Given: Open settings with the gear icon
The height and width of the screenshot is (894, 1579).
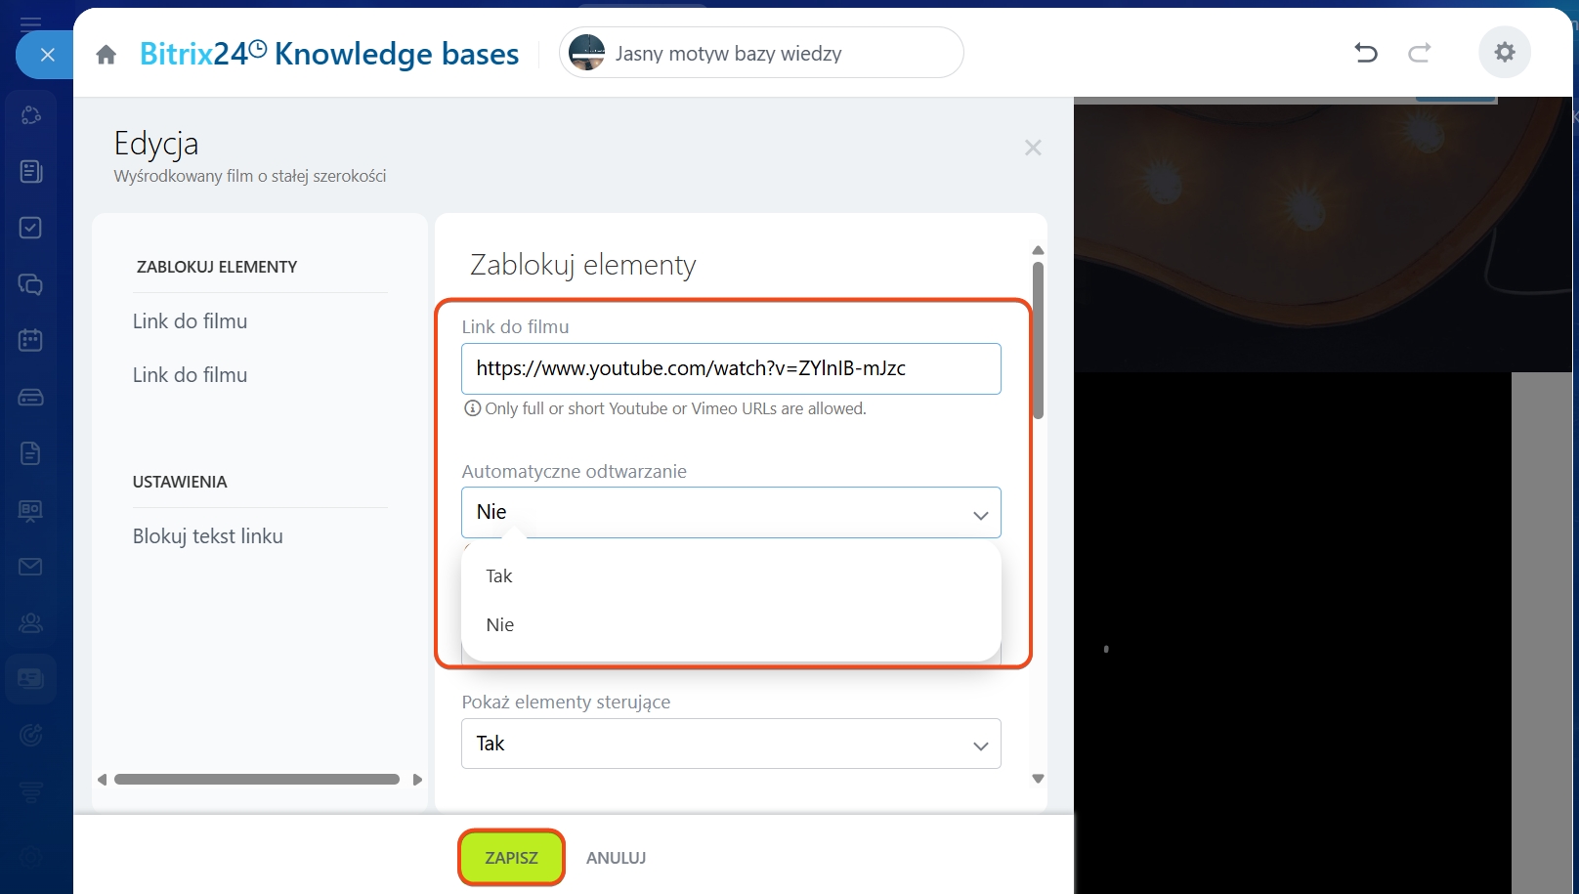Looking at the screenshot, I should [x=1505, y=52].
